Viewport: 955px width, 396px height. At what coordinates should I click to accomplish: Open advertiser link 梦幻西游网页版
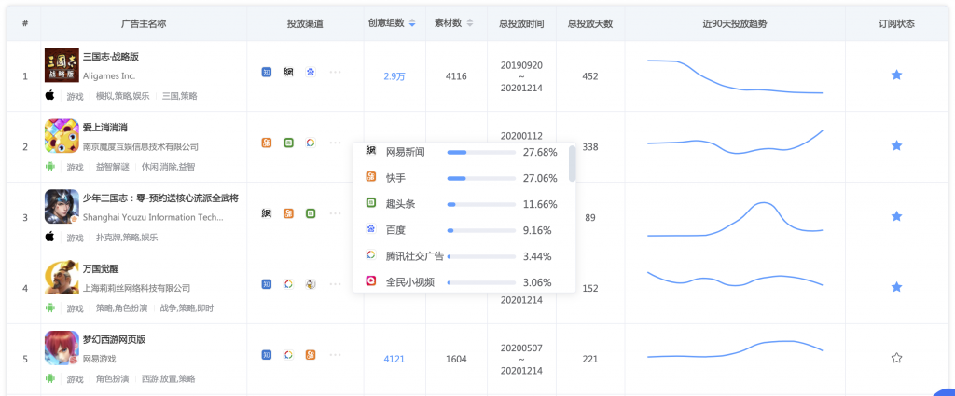coord(115,339)
